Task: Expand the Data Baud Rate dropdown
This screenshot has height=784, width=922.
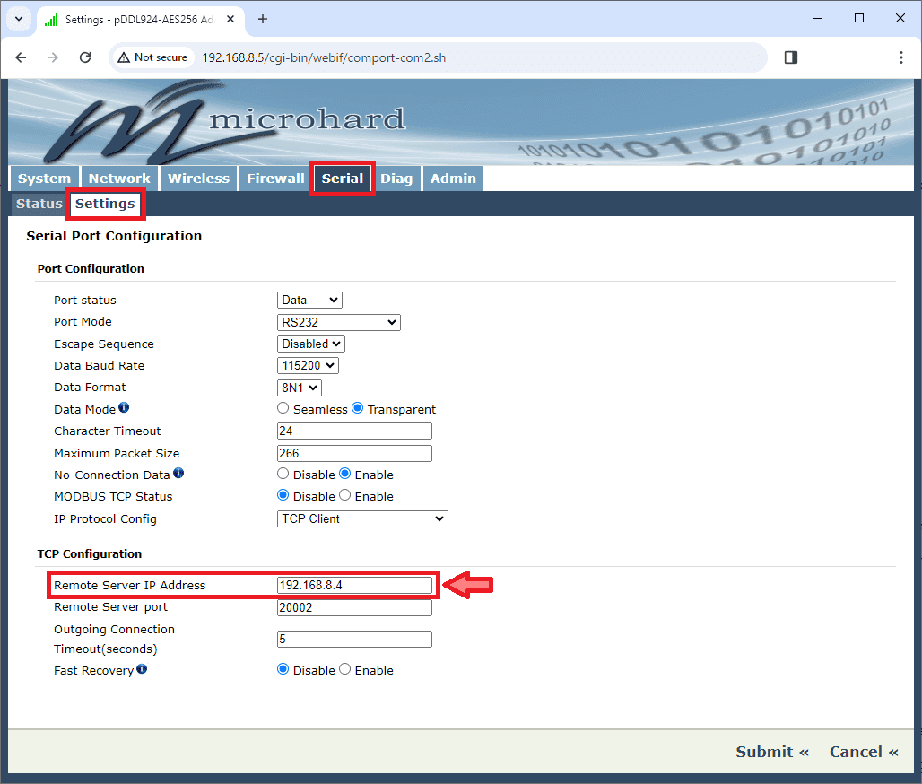Action: coord(308,366)
